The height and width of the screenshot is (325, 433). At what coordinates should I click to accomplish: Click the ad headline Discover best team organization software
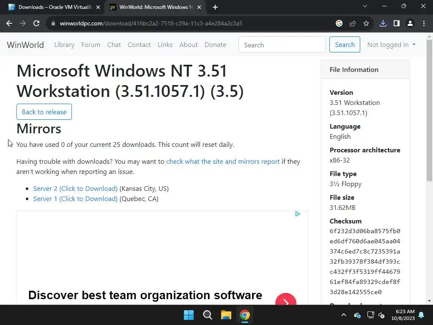[x=145, y=295]
